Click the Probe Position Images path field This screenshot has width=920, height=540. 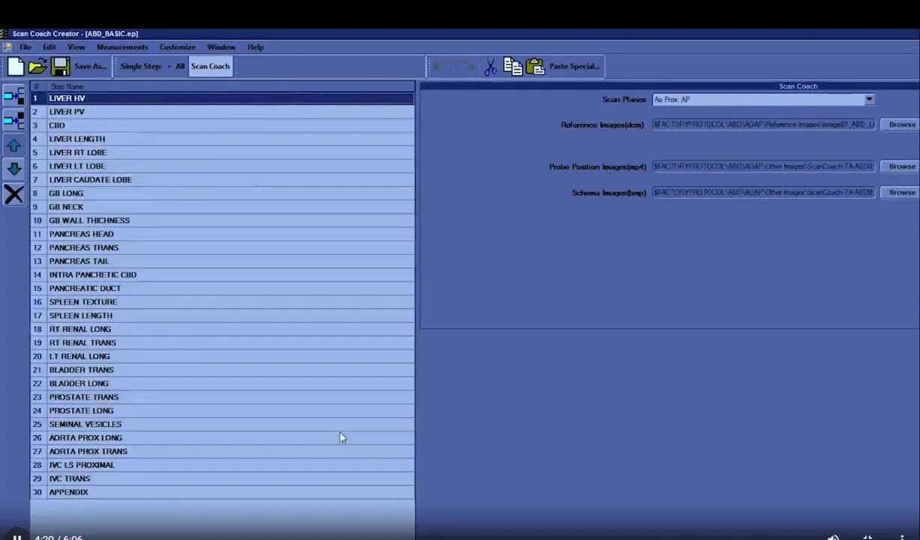pos(763,166)
